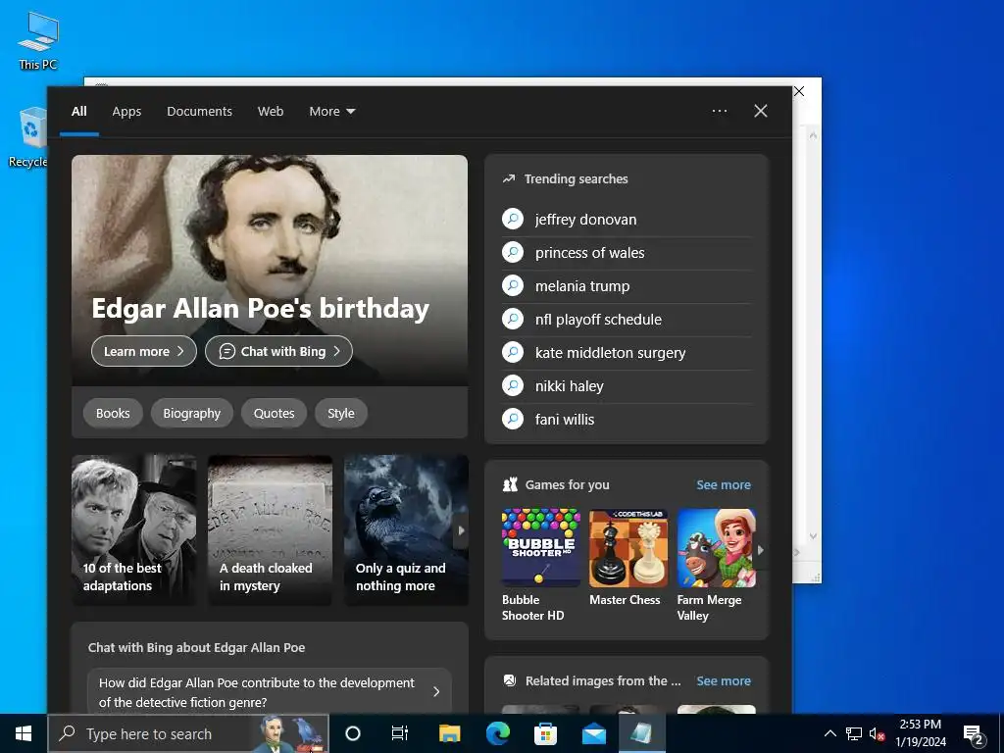
Task: Open the Mail app from the taskbar
Action: coord(593,733)
